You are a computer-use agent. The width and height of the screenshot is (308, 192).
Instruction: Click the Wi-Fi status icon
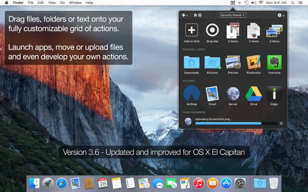[261, 3]
